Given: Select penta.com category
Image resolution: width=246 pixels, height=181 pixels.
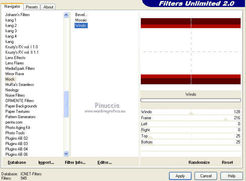Looking at the screenshot, I should pyautogui.click(x=14, y=122).
